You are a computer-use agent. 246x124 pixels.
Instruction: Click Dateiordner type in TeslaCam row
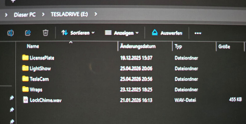(186, 79)
